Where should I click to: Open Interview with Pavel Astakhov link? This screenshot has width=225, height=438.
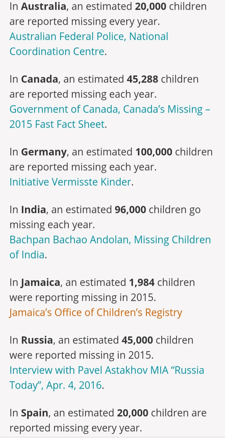107,378
